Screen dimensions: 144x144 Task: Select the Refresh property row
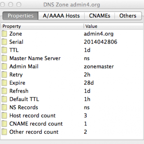72,91
